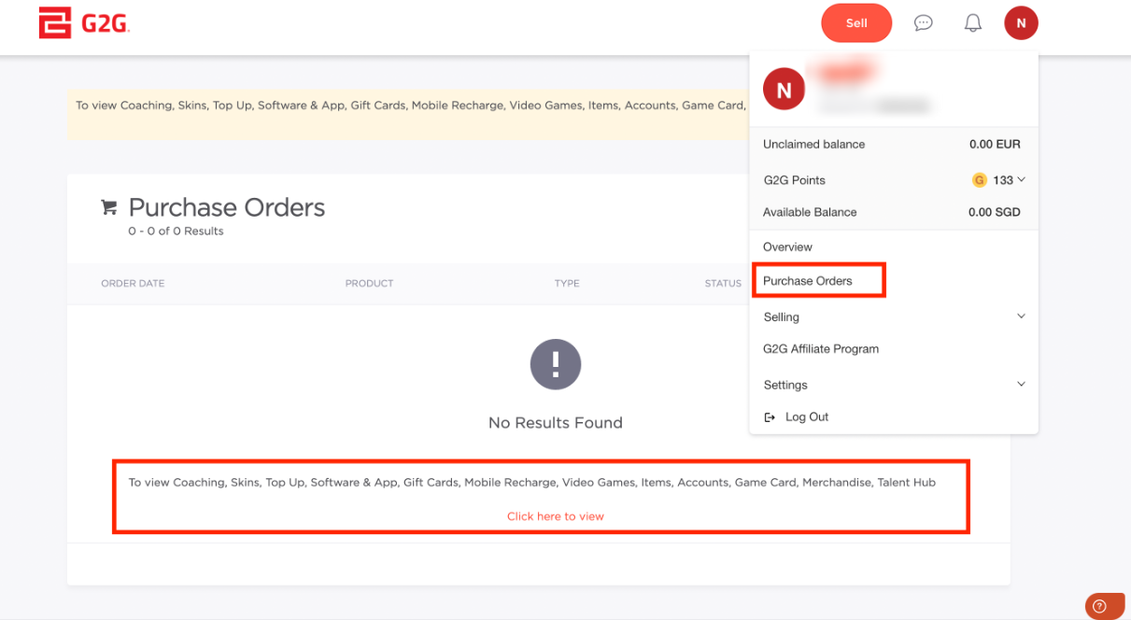Open G2G Affiliate Program menu item
Screen dimensions: 1131x620
821,349
